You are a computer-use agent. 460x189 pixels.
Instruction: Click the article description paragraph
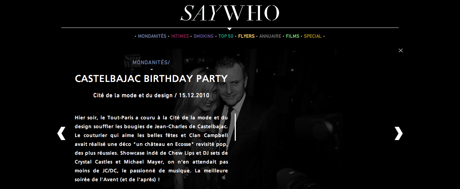(151, 149)
